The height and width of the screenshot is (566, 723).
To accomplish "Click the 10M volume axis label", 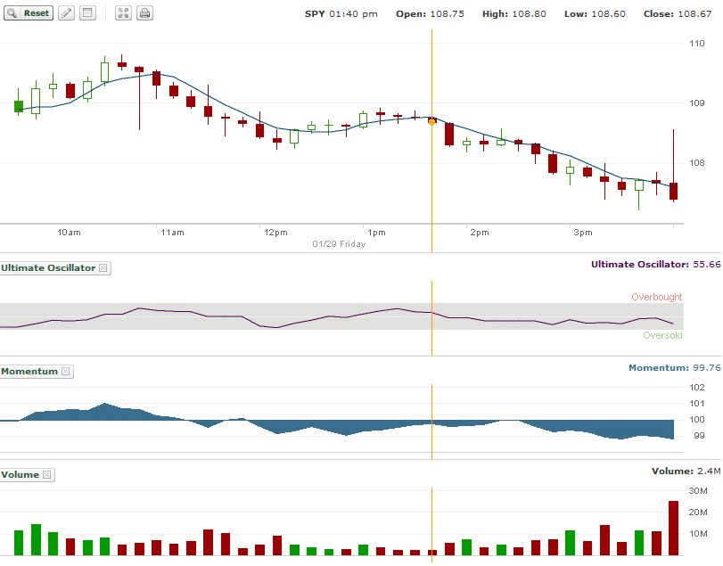I will click(x=698, y=533).
